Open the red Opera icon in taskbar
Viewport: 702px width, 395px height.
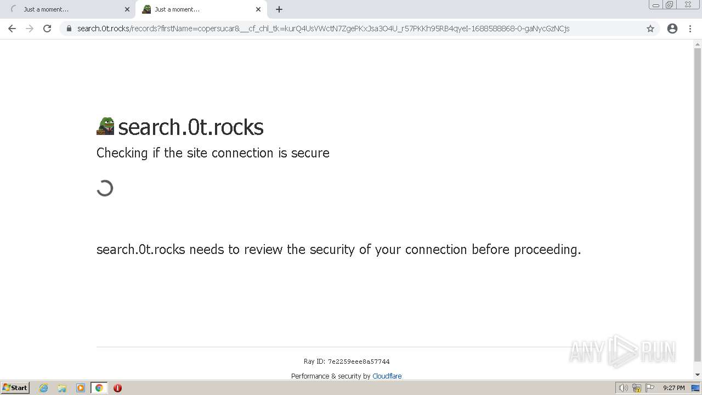pos(117,388)
